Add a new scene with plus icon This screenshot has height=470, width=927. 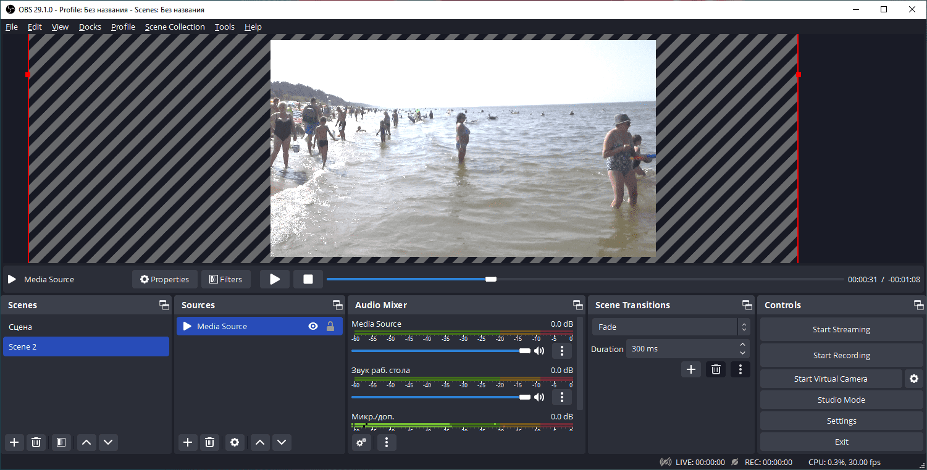(14, 442)
